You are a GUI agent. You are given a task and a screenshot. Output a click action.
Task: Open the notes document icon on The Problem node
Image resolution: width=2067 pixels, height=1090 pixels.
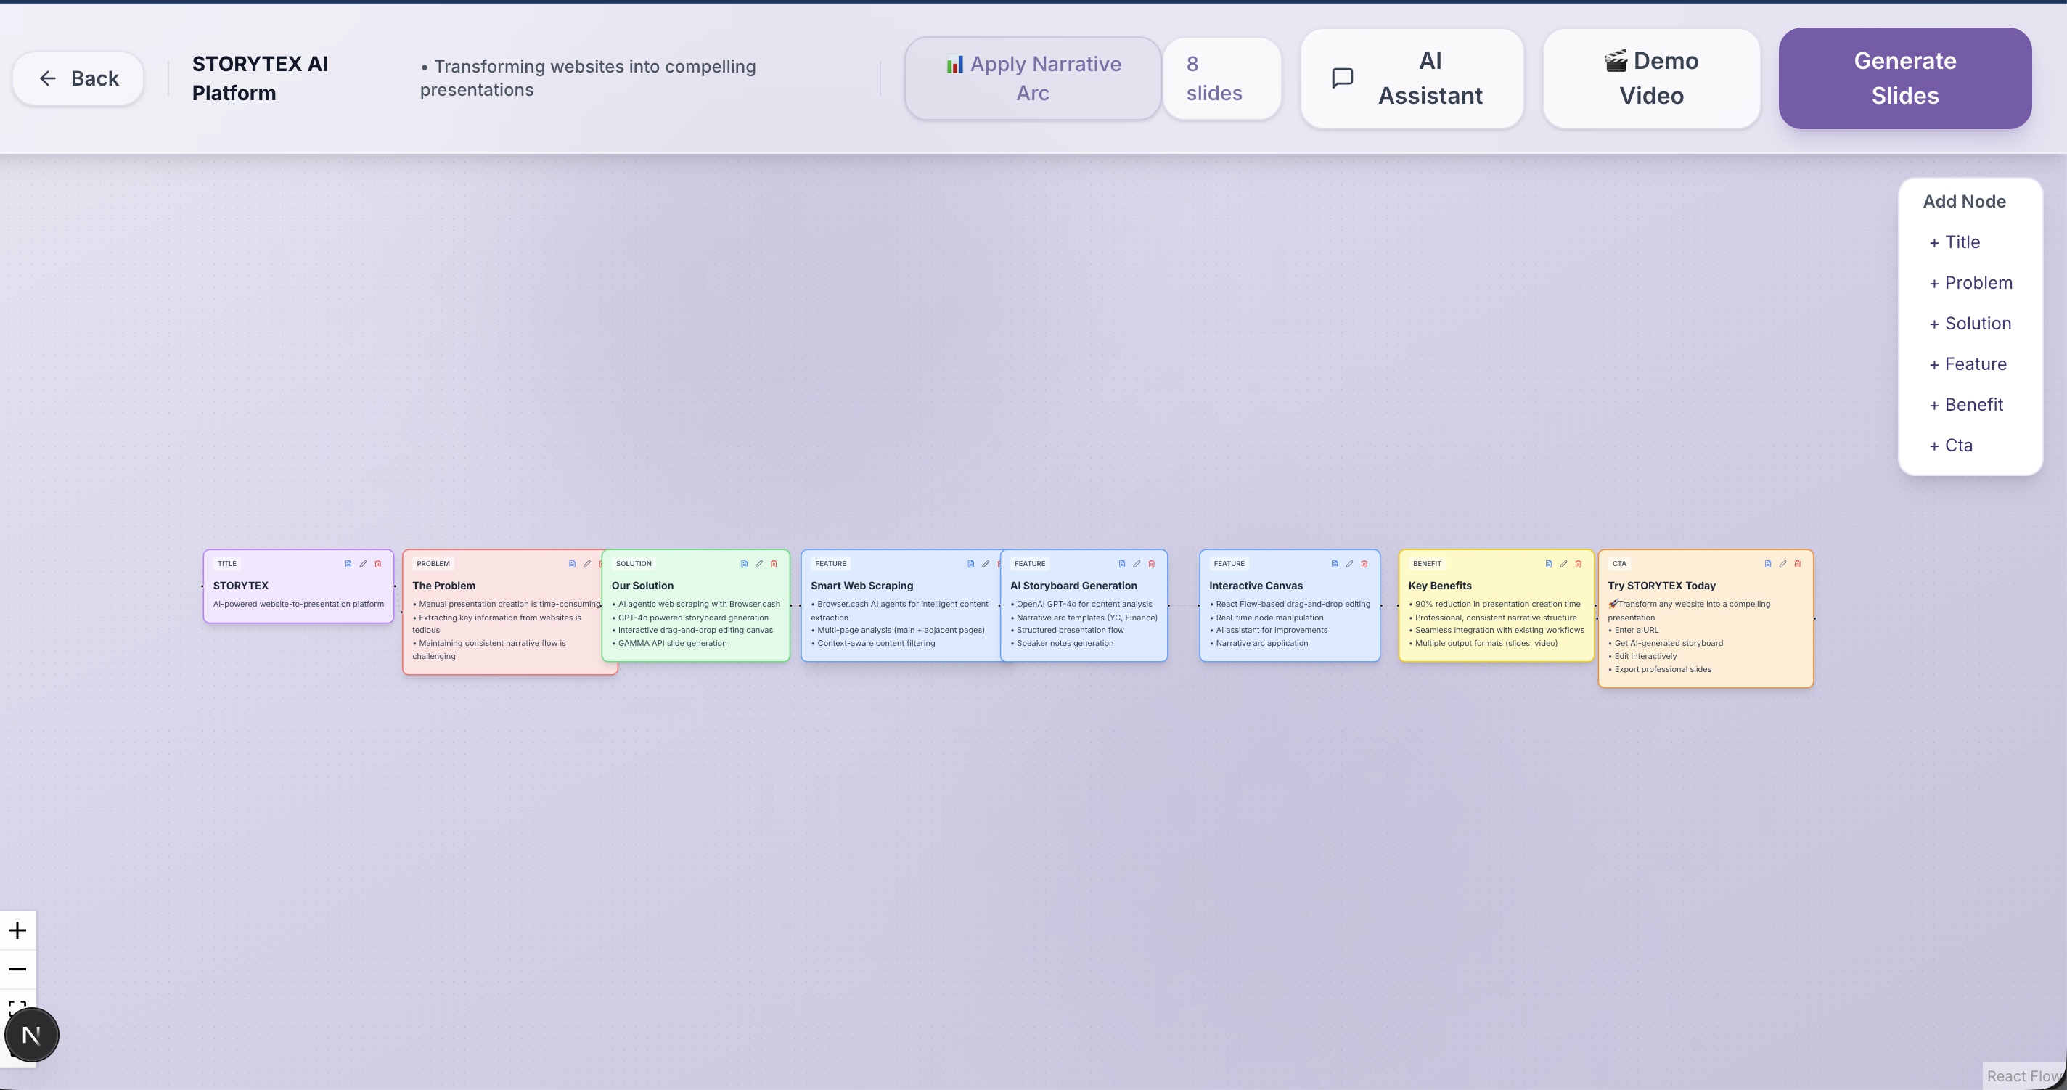[572, 564]
